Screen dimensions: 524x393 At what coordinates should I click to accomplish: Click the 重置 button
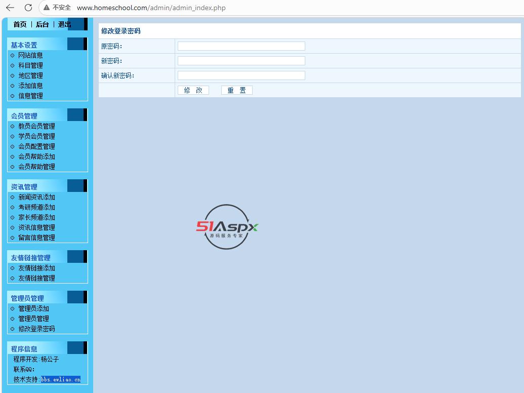tap(236, 90)
